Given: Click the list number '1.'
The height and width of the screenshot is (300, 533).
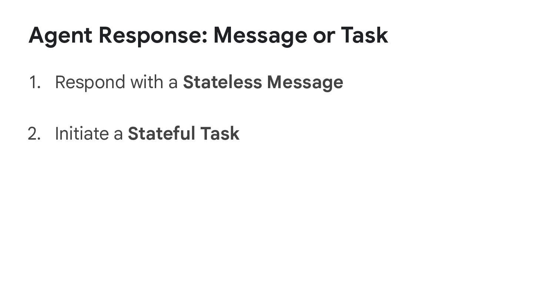Looking at the screenshot, I should pos(34,82).
